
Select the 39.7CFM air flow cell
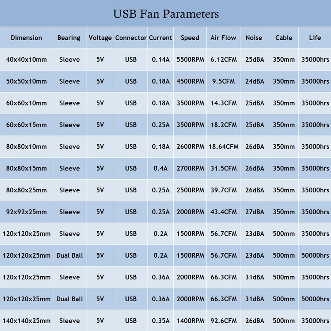[223, 190]
